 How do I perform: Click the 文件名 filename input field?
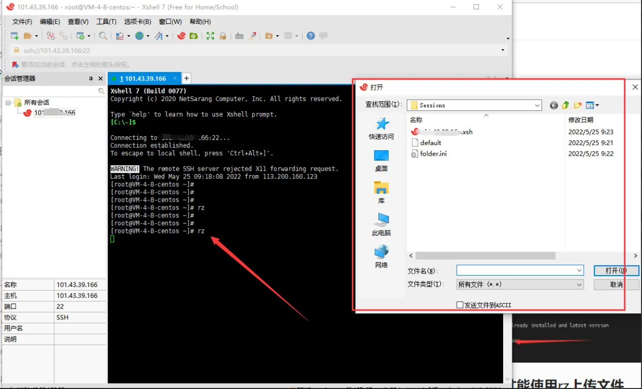pos(520,270)
